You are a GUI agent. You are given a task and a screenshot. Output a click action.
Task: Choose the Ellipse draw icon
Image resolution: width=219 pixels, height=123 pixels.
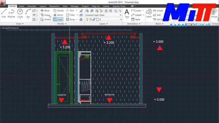[34, 15]
